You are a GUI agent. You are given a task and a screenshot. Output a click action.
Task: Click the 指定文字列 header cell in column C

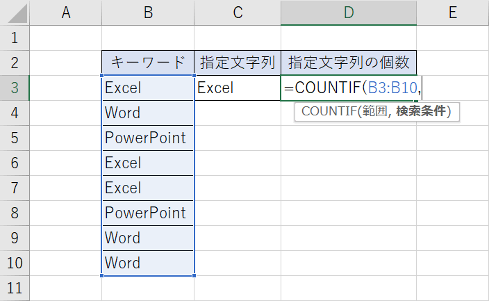[x=238, y=63]
